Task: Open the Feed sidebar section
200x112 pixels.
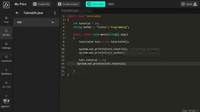Action: 6,20
